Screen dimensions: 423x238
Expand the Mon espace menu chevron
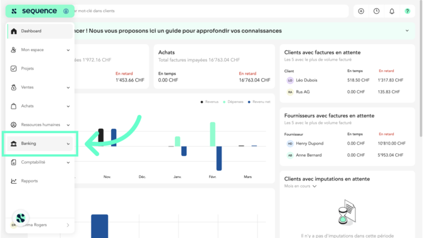click(68, 50)
